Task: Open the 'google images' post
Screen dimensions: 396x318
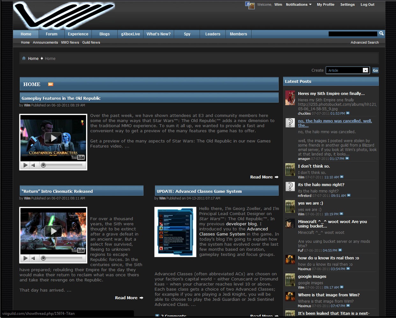Action: click(x=312, y=277)
